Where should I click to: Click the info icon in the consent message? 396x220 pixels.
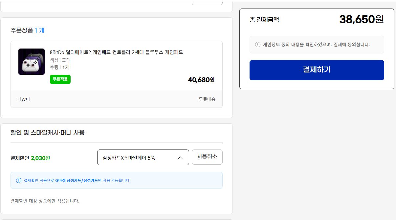tap(258, 45)
